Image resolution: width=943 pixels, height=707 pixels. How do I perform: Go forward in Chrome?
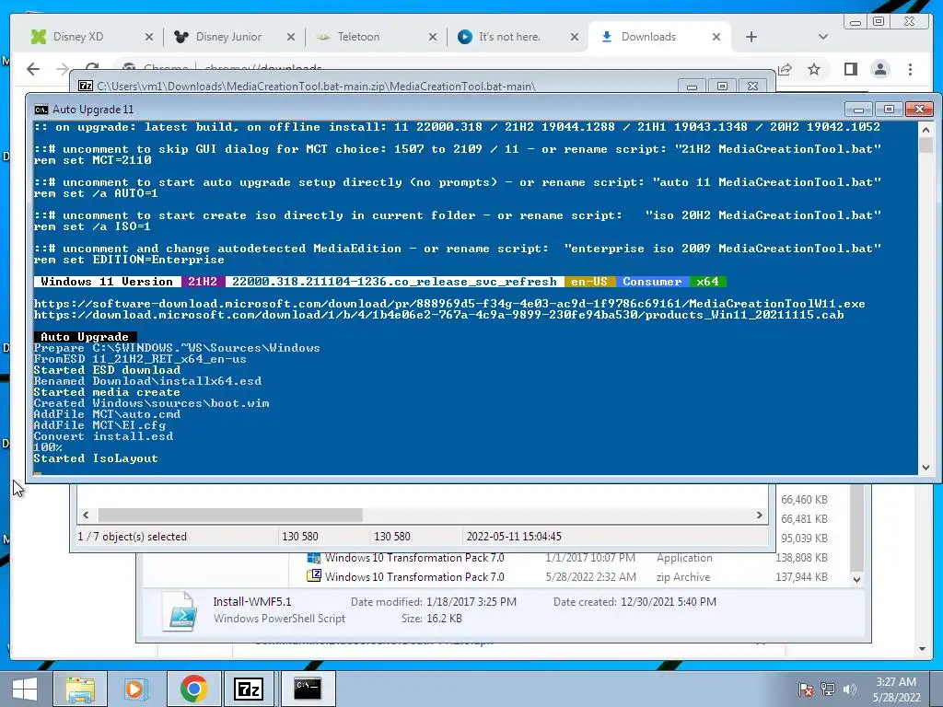tap(63, 69)
